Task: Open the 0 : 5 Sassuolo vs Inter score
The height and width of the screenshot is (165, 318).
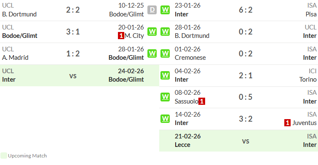Action: 246,97
